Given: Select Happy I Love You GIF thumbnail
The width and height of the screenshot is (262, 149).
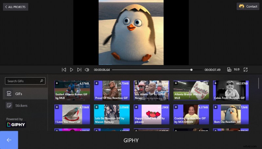Looking at the screenshot, I should 152,115.
